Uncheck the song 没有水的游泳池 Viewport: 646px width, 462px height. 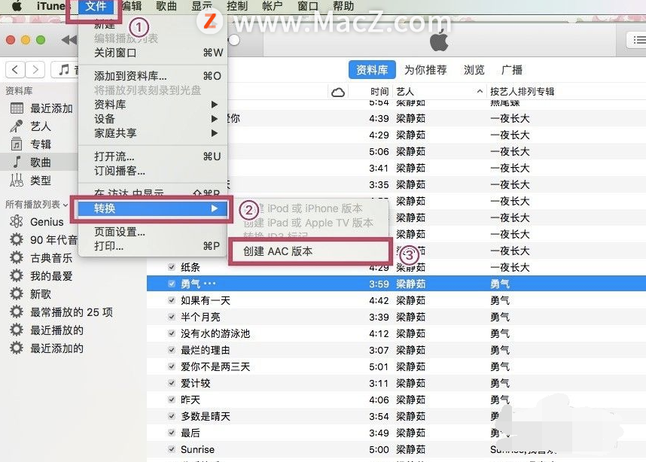172,333
